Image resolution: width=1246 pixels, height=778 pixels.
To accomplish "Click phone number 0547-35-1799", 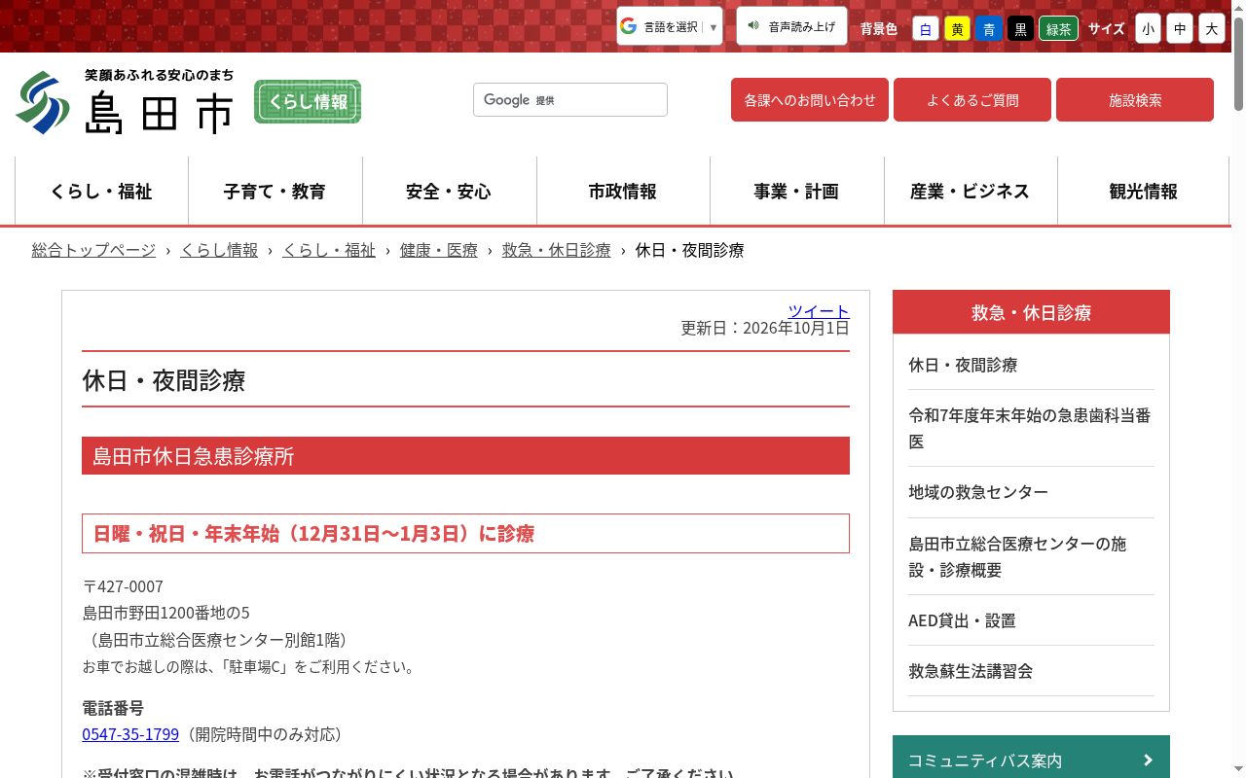I will (x=130, y=734).
